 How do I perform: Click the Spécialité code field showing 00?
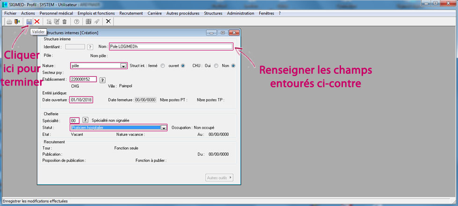75,120
